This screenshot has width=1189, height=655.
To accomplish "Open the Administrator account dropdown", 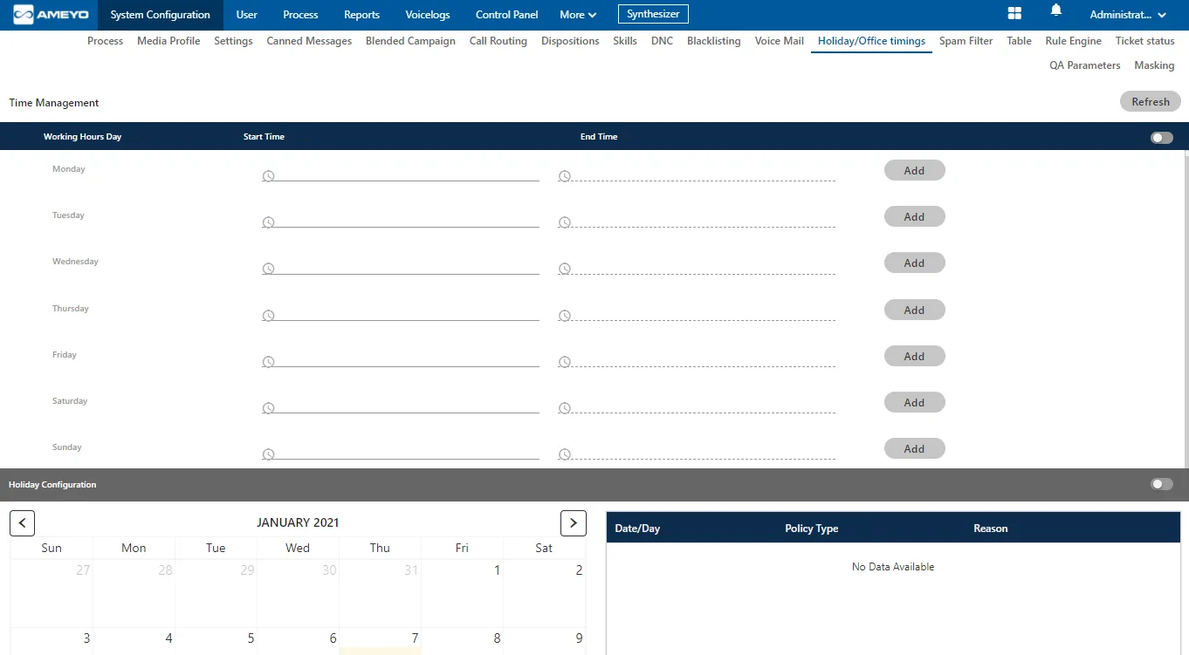I will pyautogui.click(x=1128, y=15).
